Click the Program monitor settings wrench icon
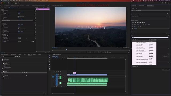 point(122,48)
